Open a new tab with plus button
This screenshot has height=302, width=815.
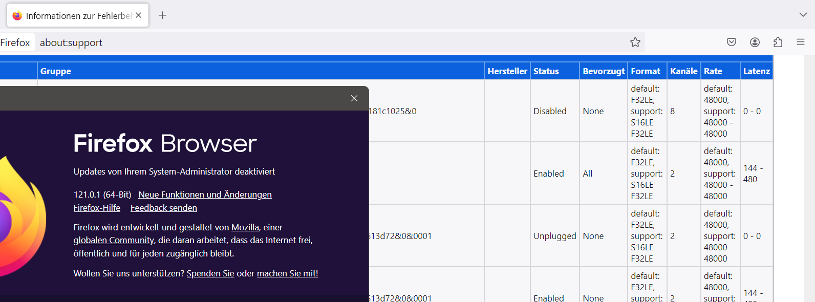click(162, 15)
